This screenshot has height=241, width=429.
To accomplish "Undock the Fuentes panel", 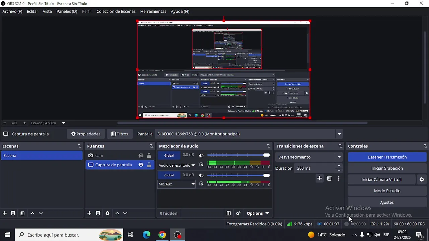I will tap(151, 146).
